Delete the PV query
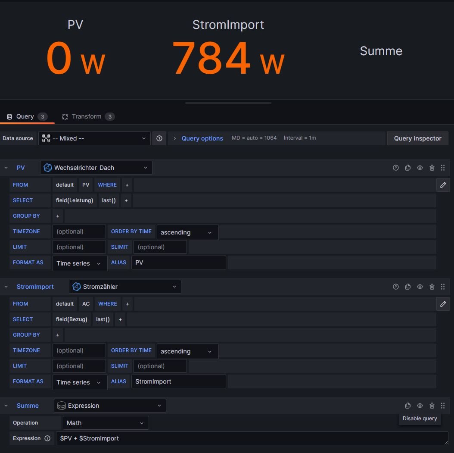Screen dimensions: 454x453 tap(432, 168)
